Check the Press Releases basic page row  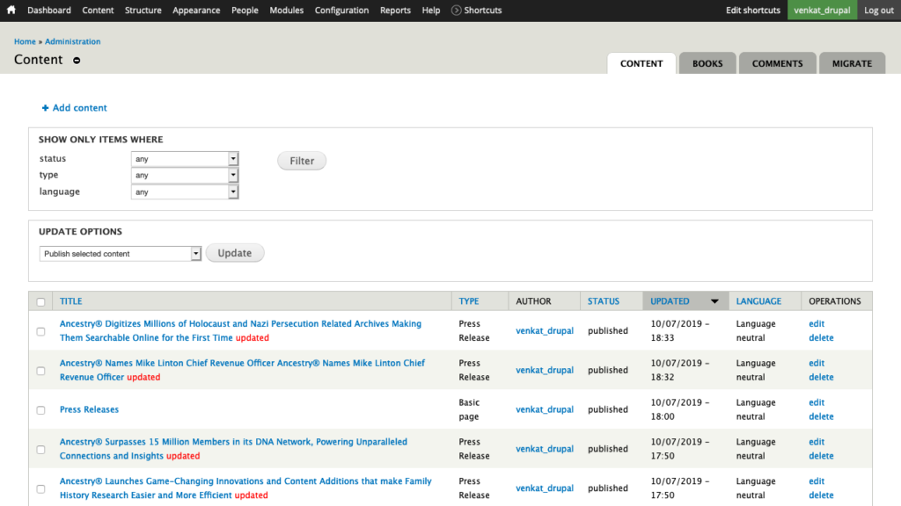click(x=40, y=410)
